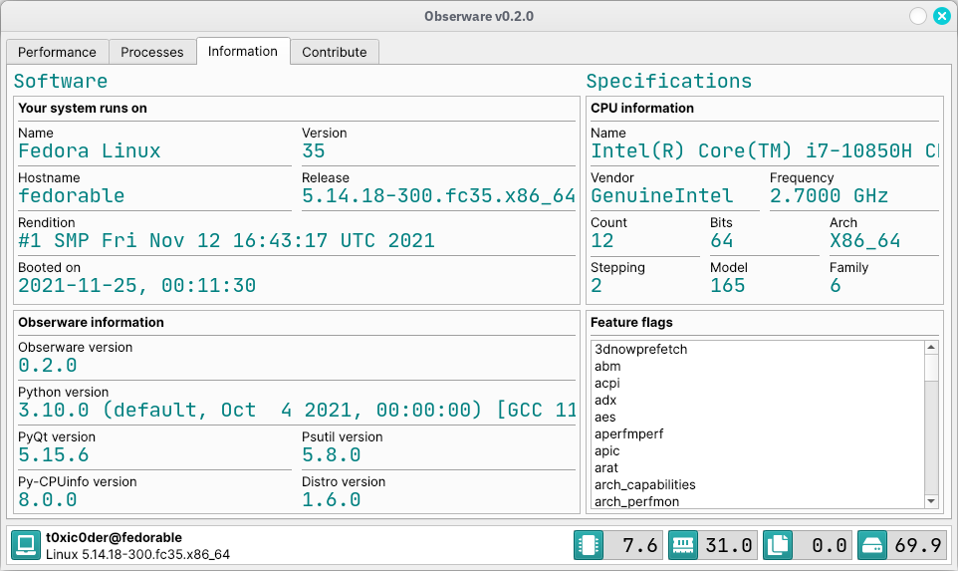Click the Distro version value 1.6.0
The height and width of the screenshot is (571, 958).
[332, 500]
